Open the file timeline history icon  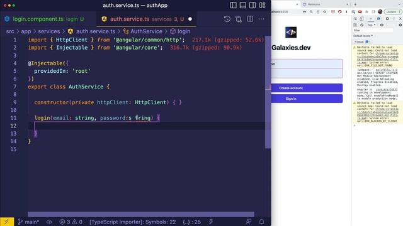(x=227, y=19)
